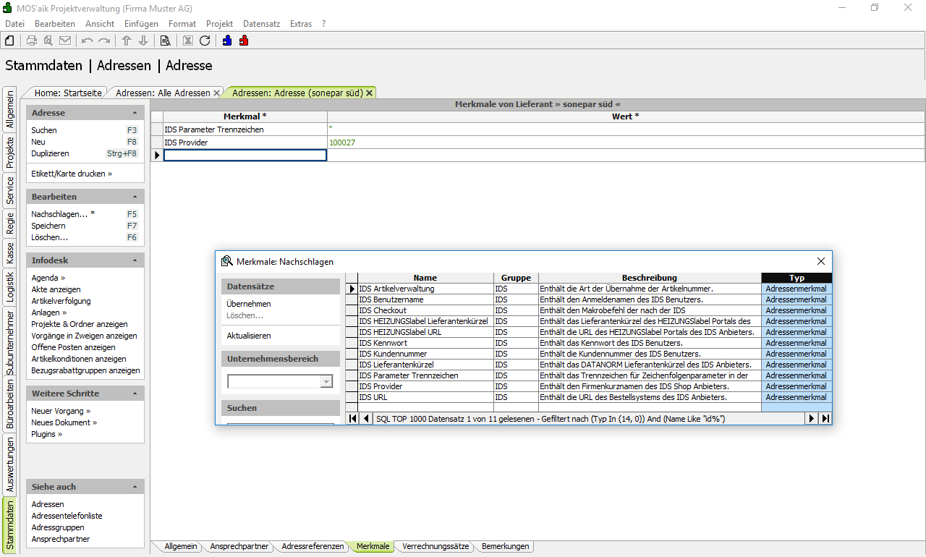
Task: Open the document search lookup icon
Action: (x=165, y=41)
